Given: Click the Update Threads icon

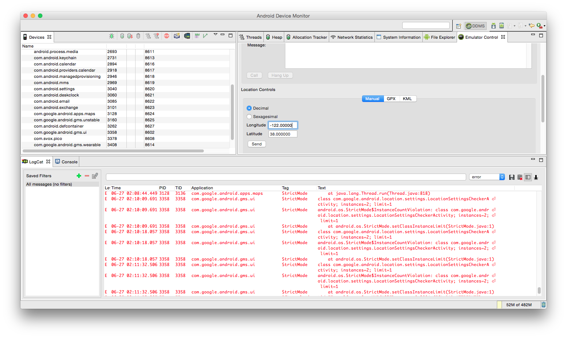Looking at the screenshot, I should [148, 36].
